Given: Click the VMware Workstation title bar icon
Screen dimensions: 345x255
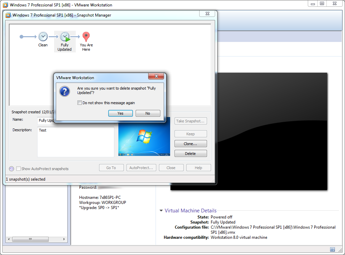Looking at the screenshot, I should [x=5, y=5].
